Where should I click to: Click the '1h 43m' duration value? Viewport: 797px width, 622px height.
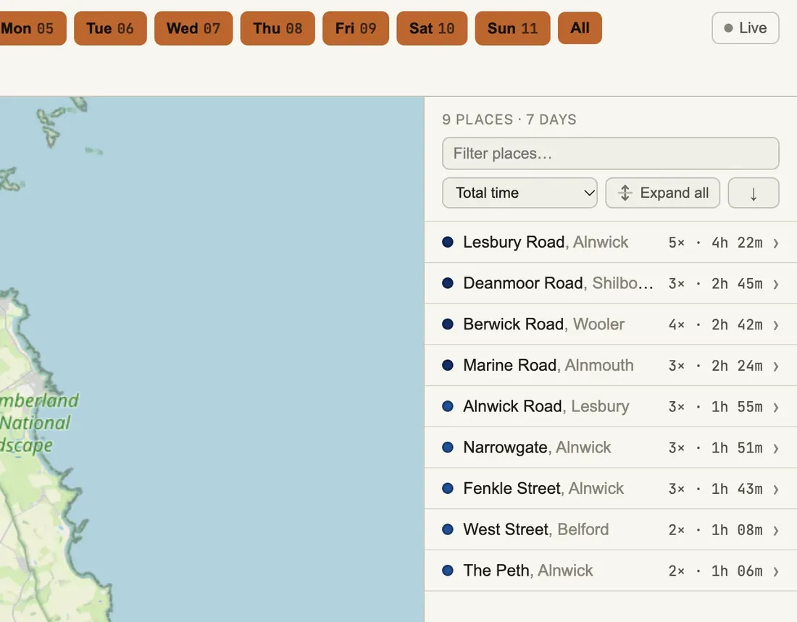[x=737, y=489]
